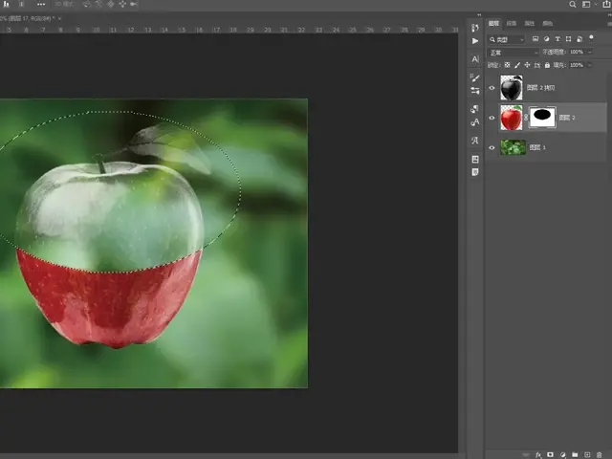Click the layer effects fx icon
The width and height of the screenshot is (612, 459).
[x=538, y=454]
